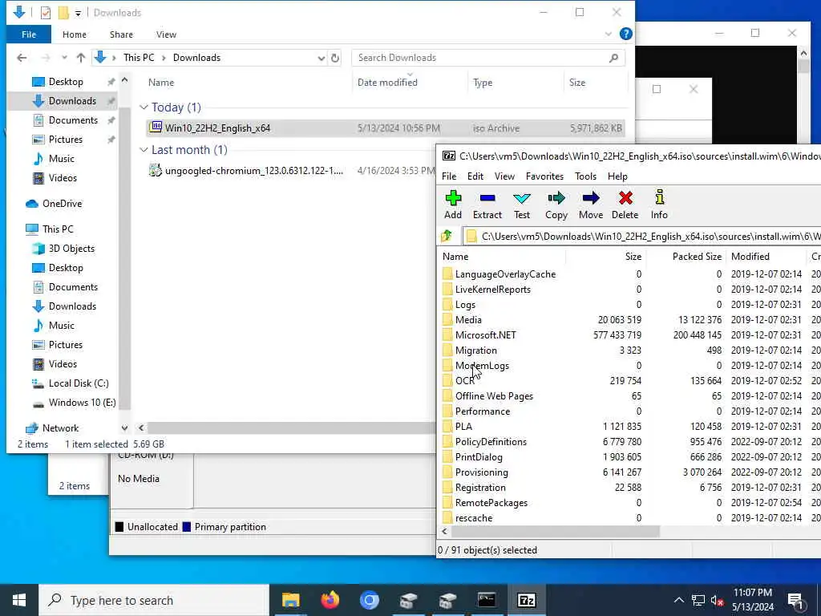Viewport: 821px width, 616px height.
Task: Go up one folder level in 7-Zip
Action: 447,237
